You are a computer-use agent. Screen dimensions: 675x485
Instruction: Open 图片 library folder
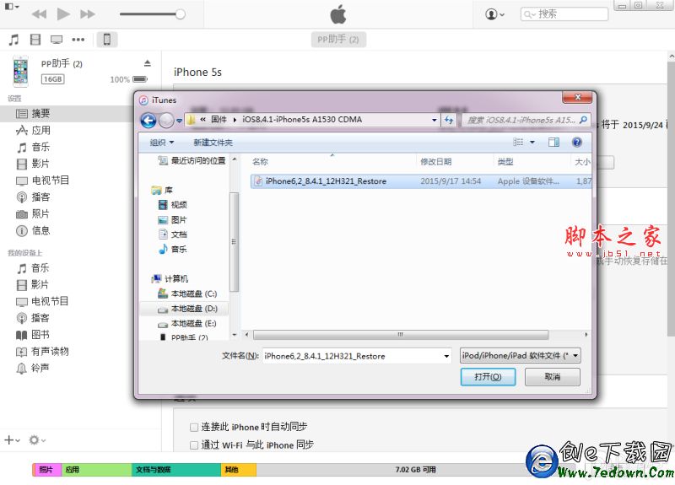pos(173,220)
